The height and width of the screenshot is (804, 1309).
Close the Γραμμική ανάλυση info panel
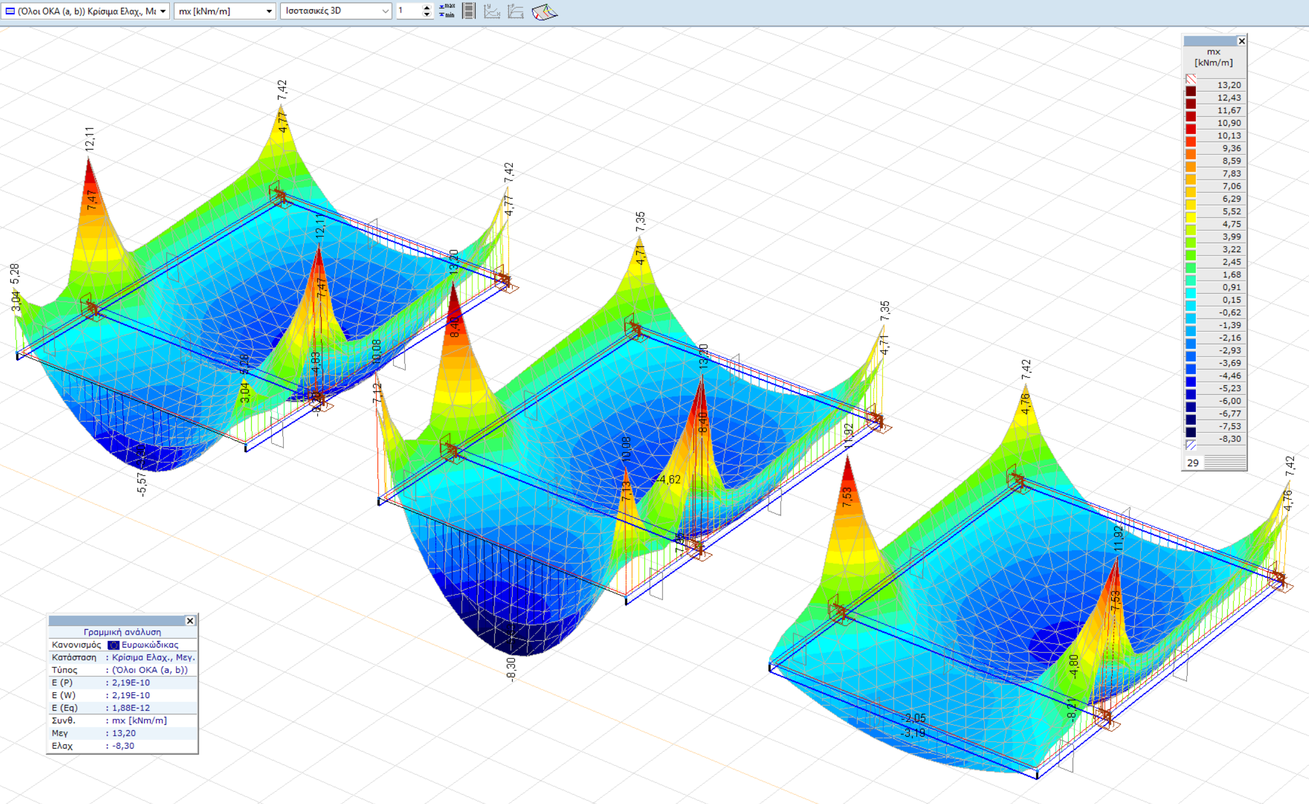[190, 621]
